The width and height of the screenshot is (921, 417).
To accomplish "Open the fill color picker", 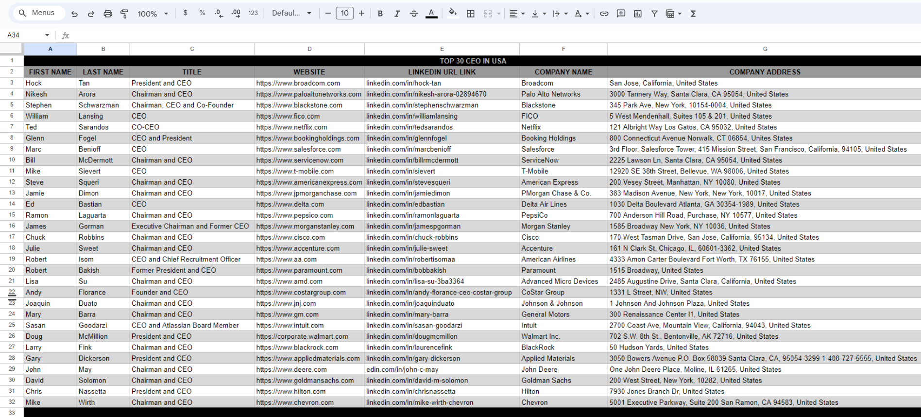I will (x=453, y=14).
